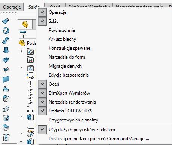Select the yellow part icon beside 'Pods'
172x145 pixels.
(22, 43)
